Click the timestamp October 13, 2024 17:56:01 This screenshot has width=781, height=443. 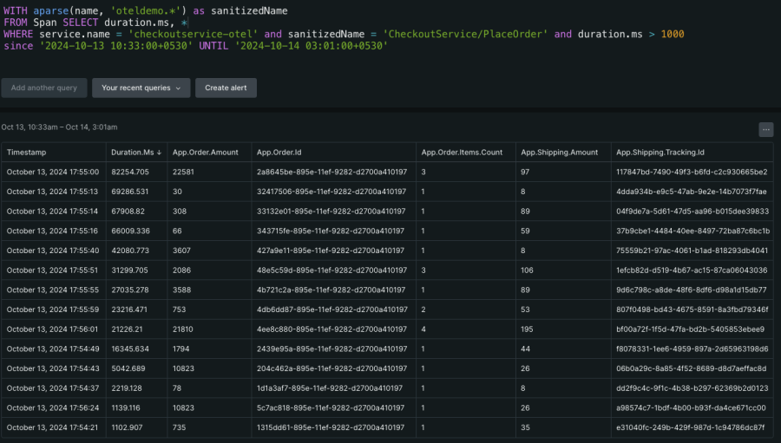[x=52, y=329]
